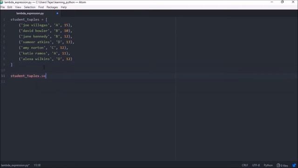
Task: Click line number 12 in the gutter
Action: [x=3, y=82]
